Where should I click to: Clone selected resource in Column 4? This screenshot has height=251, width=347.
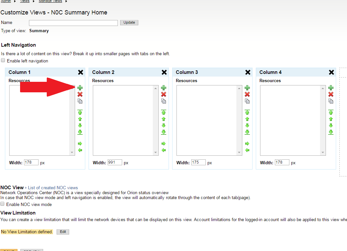point(331,101)
